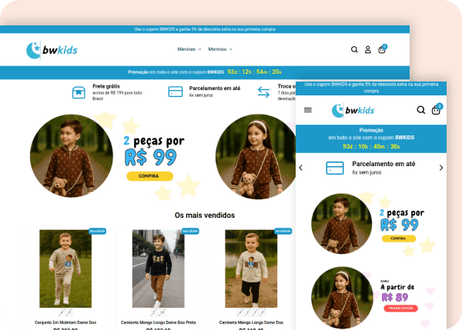Open Camiseta Manga Longa Dame Dos Preta image
Image resolution: width=462 pixels, height=330 pixels.
tap(158, 268)
